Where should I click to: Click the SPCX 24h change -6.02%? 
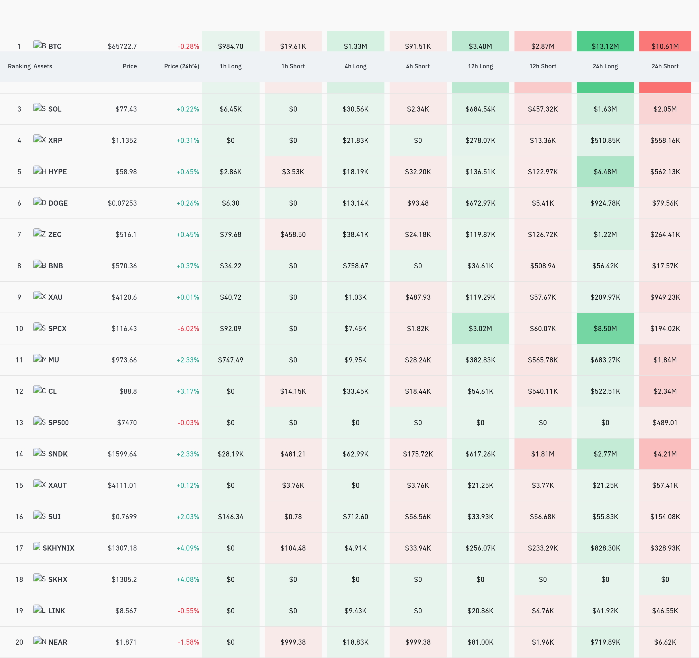(x=188, y=328)
